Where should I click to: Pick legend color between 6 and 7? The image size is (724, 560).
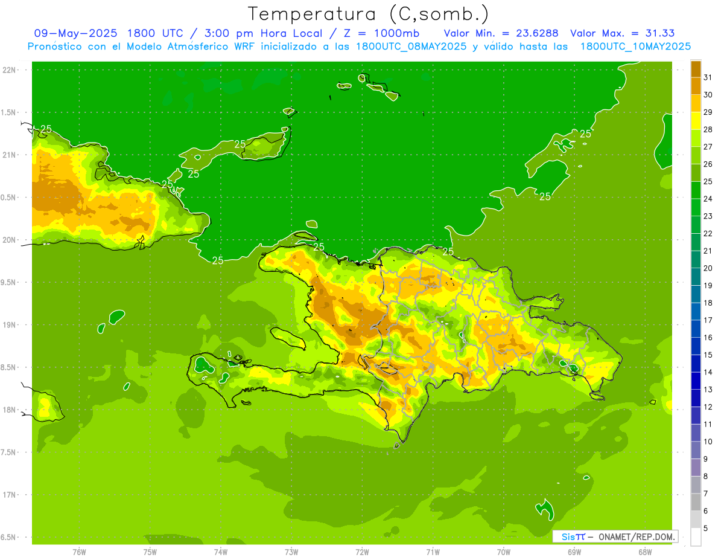[696, 502]
